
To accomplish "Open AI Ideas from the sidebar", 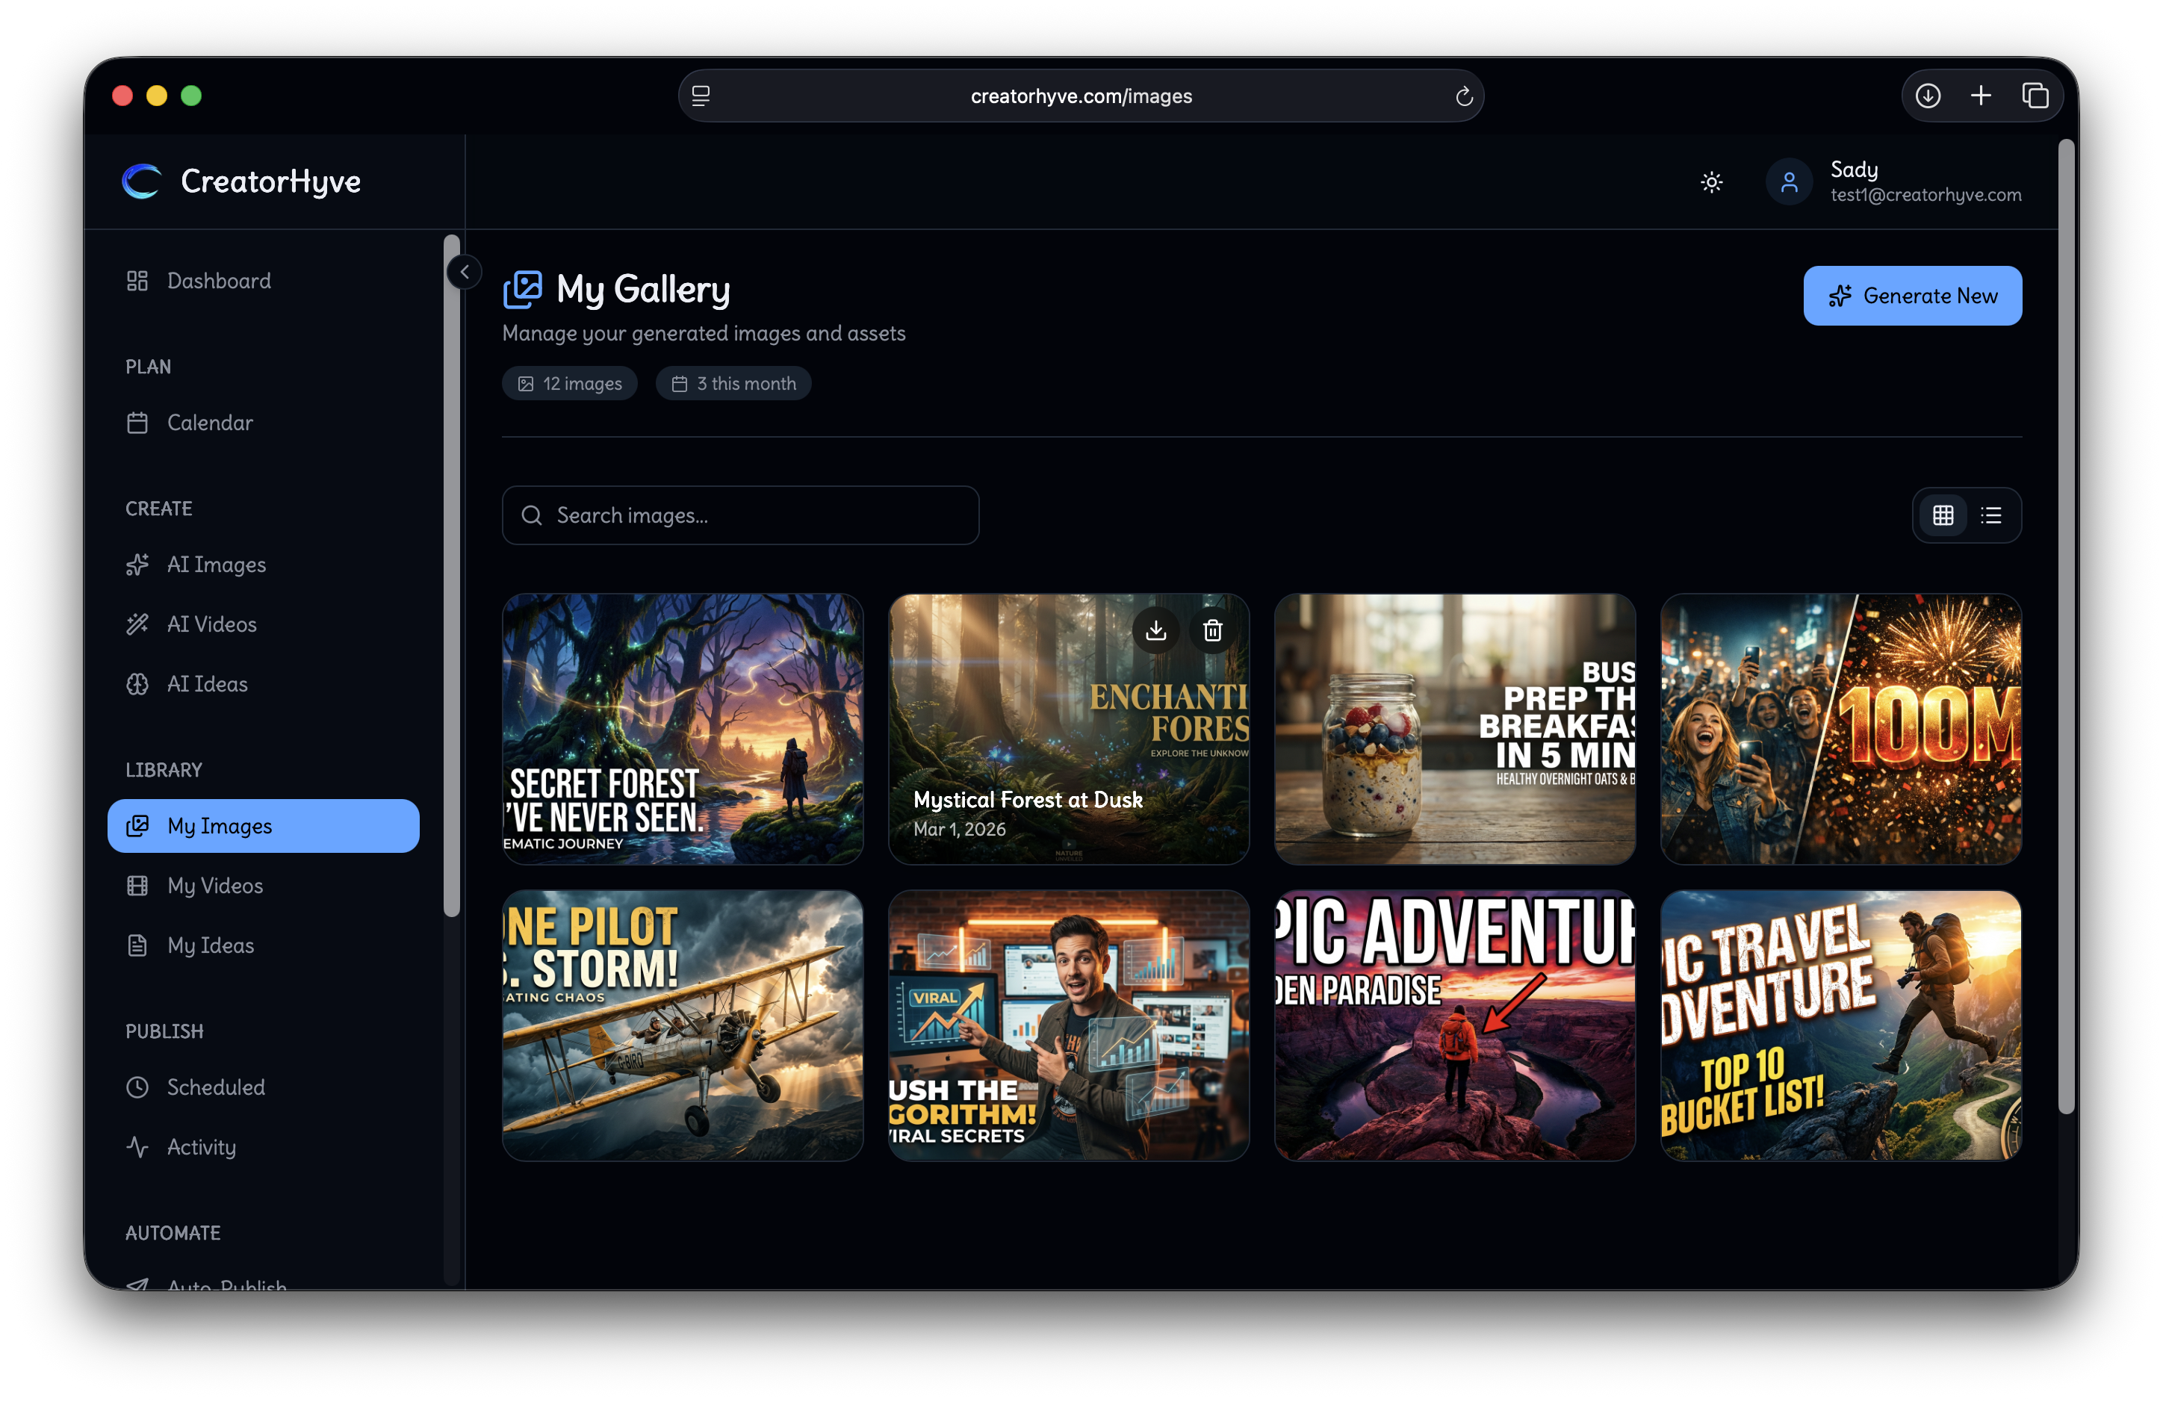I will coord(207,684).
